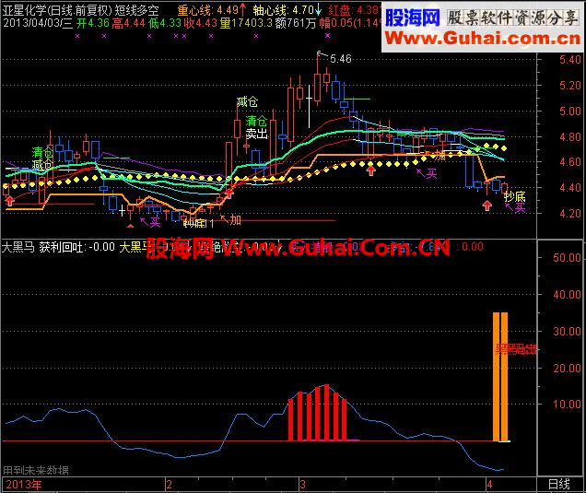This screenshot has height=493, width=586.
Task: Click the red up arrow at far left
Action: 10,201
